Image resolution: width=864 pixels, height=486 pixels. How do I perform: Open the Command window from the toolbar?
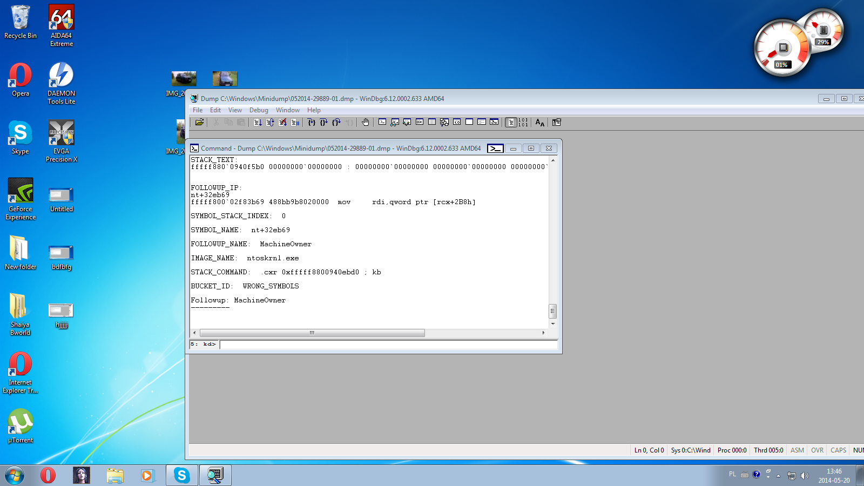pyautogui.click(x=382, y=123)
